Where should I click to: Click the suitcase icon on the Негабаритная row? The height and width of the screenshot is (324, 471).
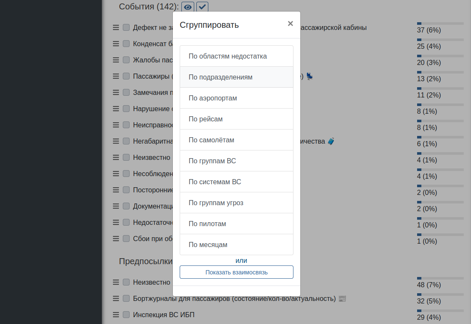click(x=331, y=141)
